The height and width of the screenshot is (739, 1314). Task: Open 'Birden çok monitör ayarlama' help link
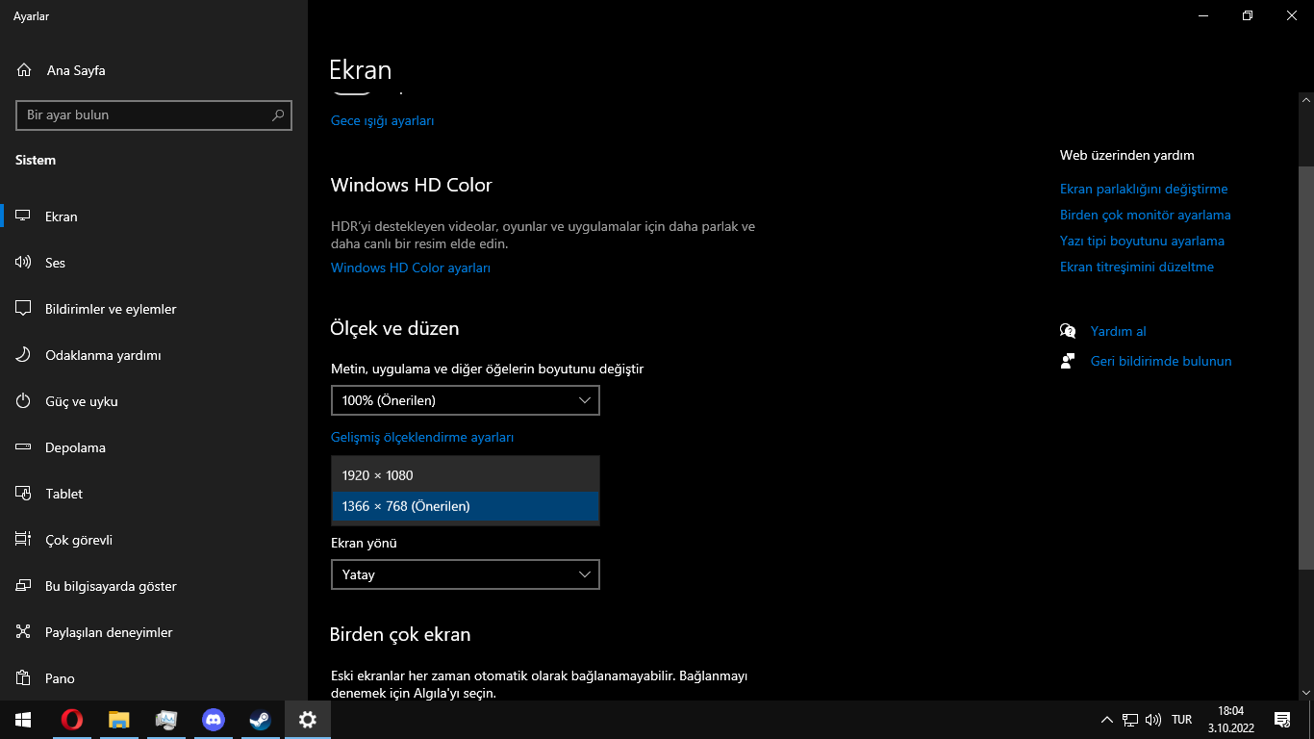point(1146,215)
